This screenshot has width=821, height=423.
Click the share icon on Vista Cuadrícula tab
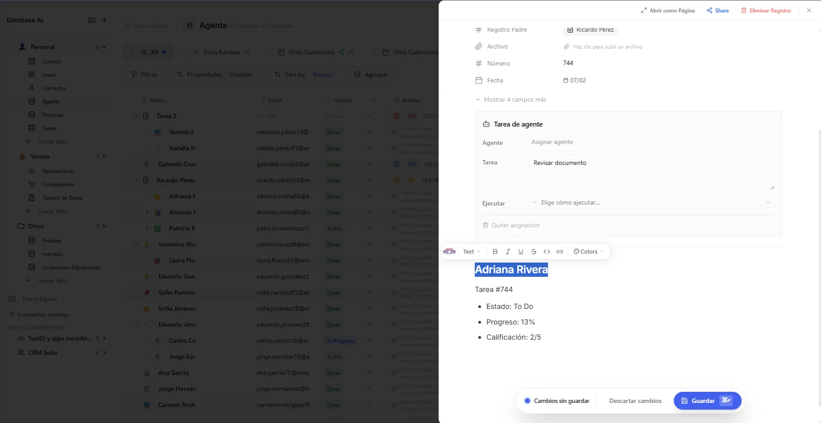click(341, 52)
